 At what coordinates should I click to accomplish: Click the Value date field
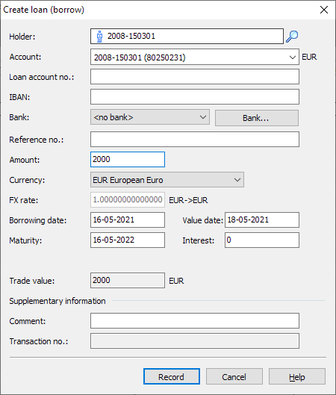click(262, 220)
